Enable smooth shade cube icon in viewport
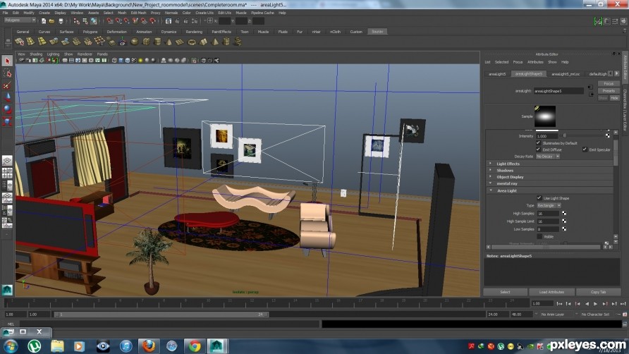This screenshot has width=629, height=354. [121, 61]
